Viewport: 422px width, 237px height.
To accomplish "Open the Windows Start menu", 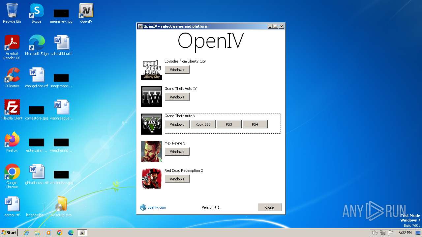I will click(9, 233).
